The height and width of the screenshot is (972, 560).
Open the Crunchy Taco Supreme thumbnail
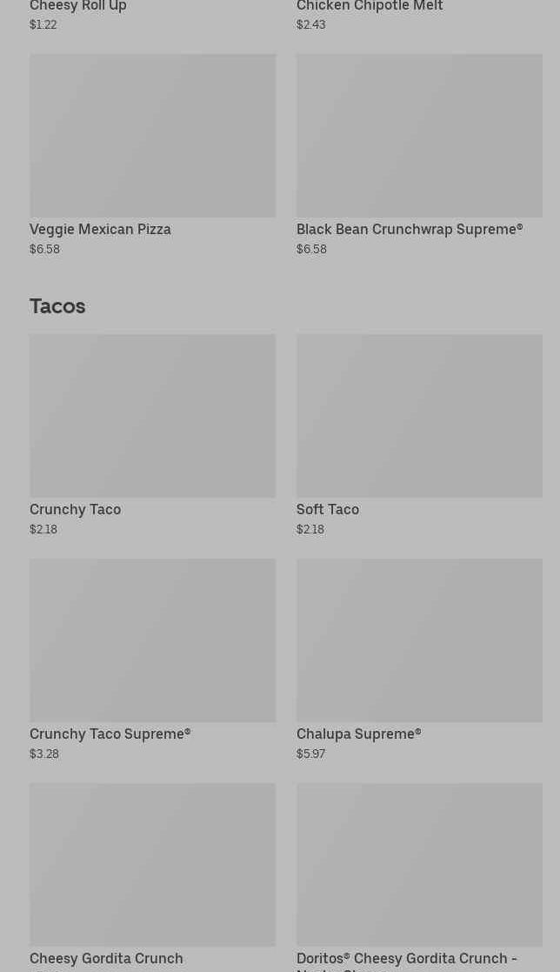tap(152, 640)
